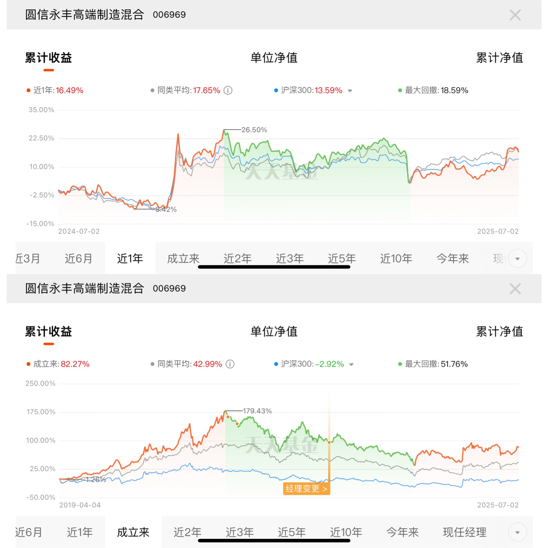Choose 近3年 period in bottom panel
Screen dimensions: 548x548
click(239, 532)
